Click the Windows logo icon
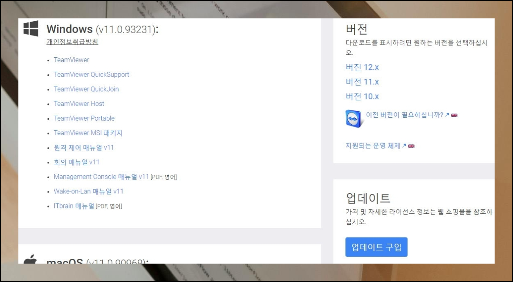This screenshot has height=282, width=513. point(31,29)
